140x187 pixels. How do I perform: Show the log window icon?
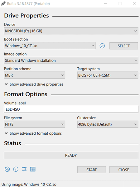click(x=33, y=169)
